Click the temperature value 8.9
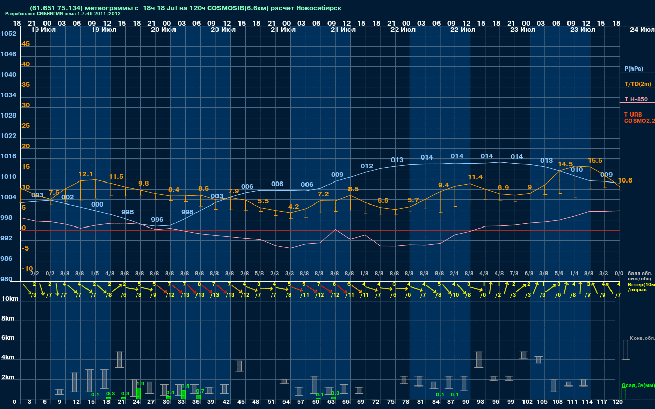The width and height of the screenshot is (655, 409). pyautogui.click(x=504, y=188)
